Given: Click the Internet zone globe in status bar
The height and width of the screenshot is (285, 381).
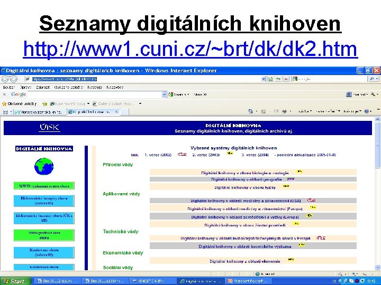Looking at the screenshot, I should [x=258, y=274].
